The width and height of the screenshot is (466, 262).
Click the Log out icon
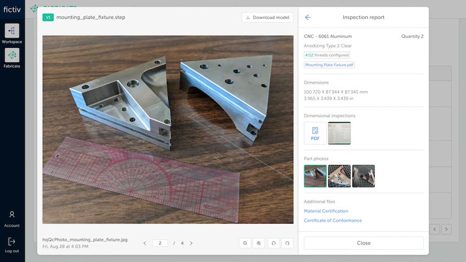point(12,242)
